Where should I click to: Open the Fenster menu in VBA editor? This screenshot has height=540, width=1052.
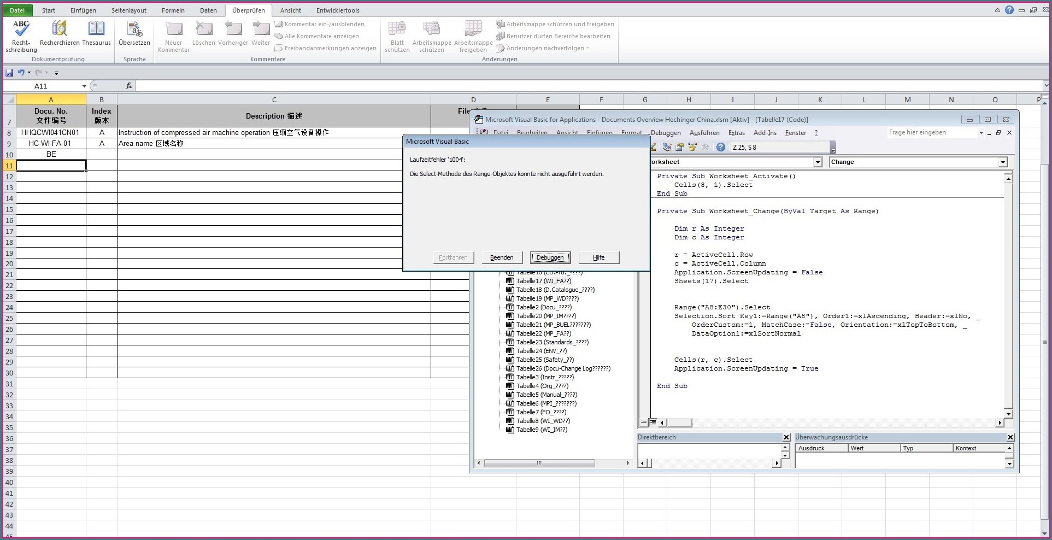pyautogui.click(x=796, y=133)
